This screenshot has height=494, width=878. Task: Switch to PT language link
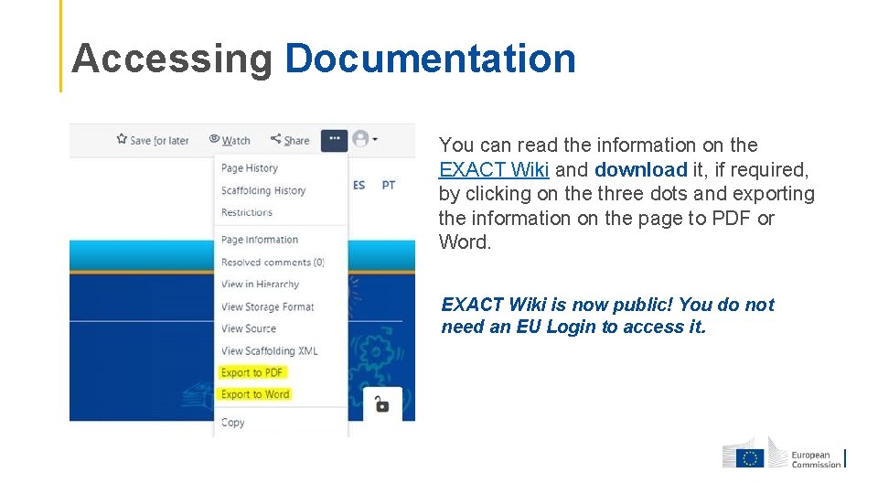tap(389, 186)
